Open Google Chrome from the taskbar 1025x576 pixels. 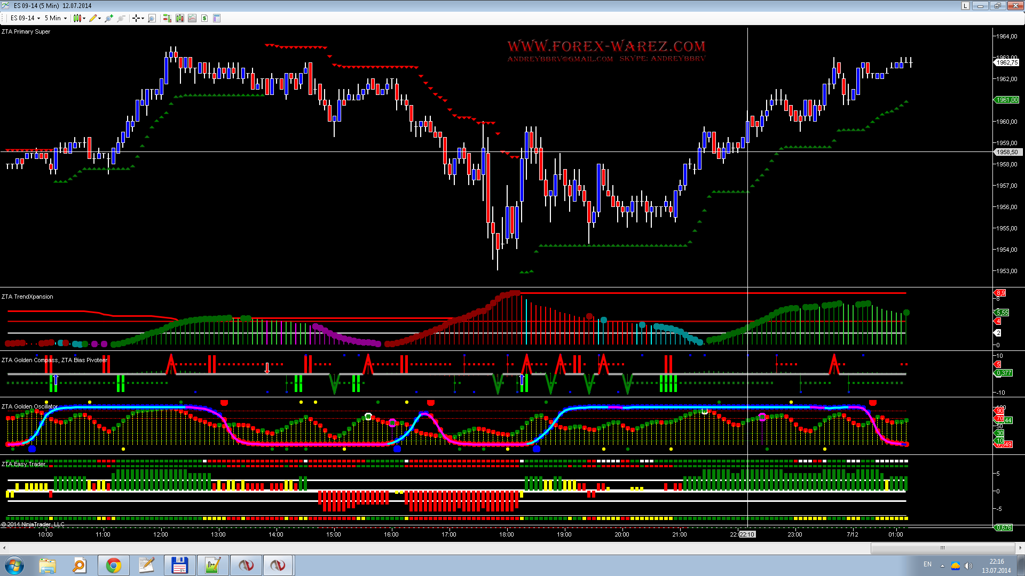[113, 565]
